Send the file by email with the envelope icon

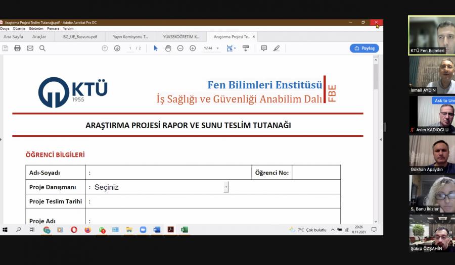30,48
